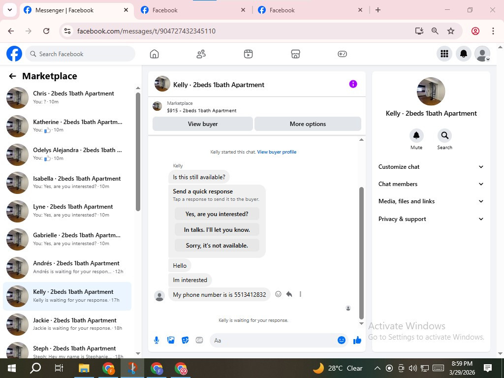Bookmark this page with the star icon

coord(451,31)
